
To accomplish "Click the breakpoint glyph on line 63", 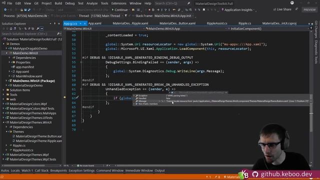I will coord(64,97).
